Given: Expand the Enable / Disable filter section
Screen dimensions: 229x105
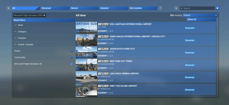Looking at the screenshot, I should tap(44, 44).
